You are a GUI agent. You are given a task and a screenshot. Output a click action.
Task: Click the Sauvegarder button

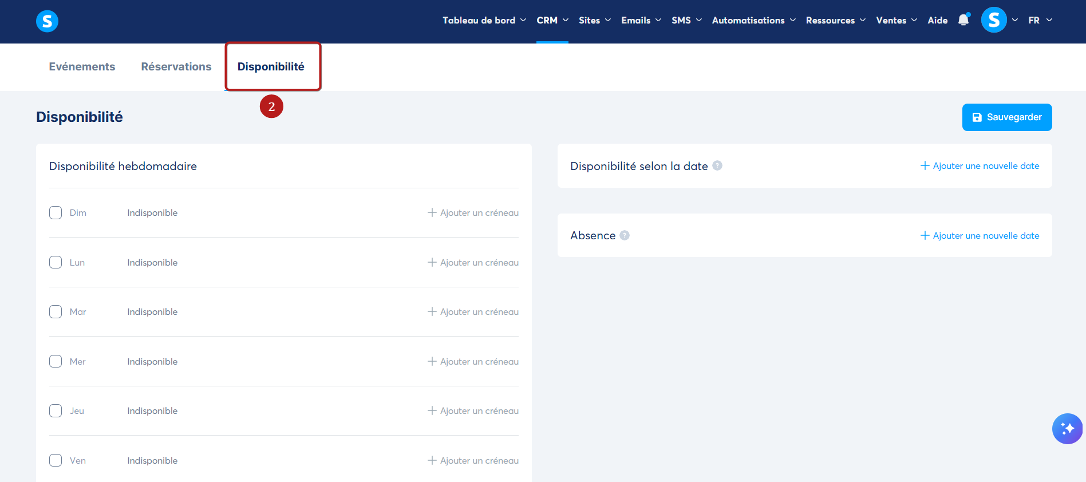coord(1007,117)
